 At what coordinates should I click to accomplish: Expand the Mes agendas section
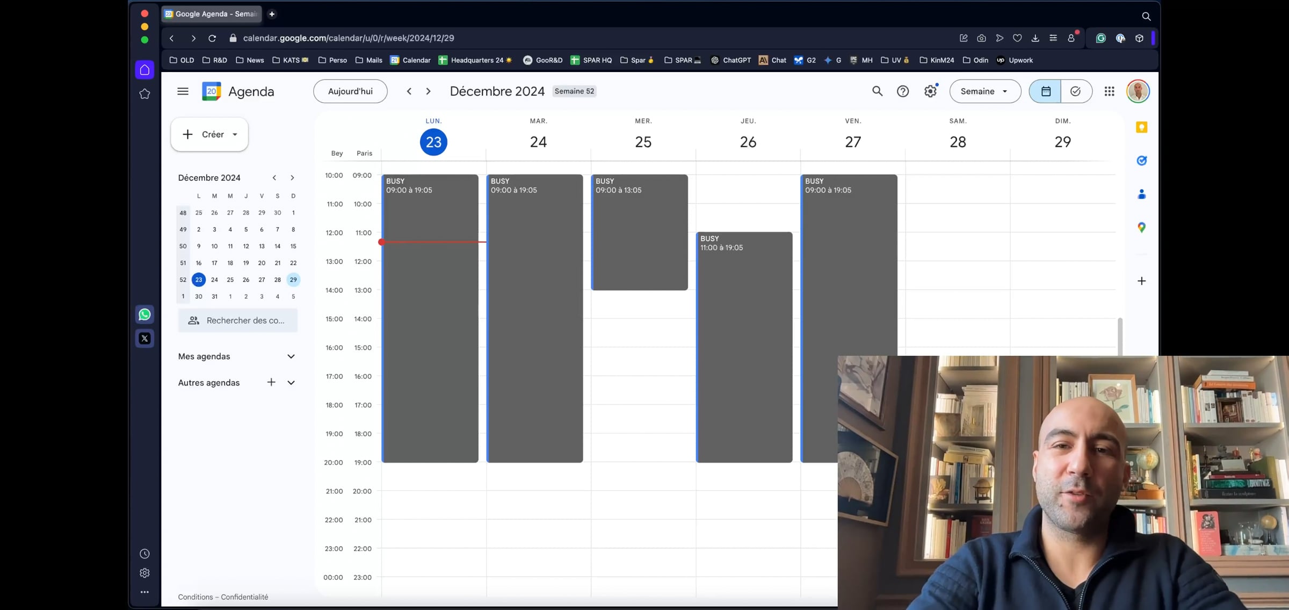[x=291, y=356]
